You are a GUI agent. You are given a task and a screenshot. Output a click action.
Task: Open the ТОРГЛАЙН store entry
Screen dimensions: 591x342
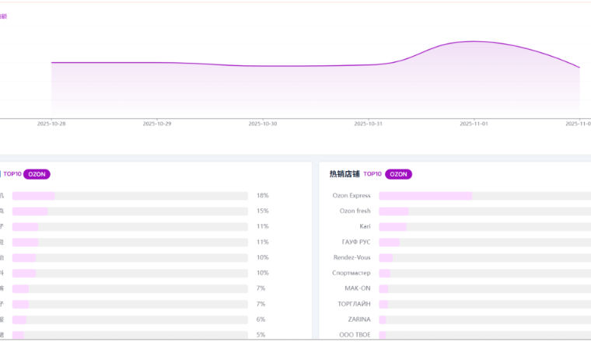point(355,304)
